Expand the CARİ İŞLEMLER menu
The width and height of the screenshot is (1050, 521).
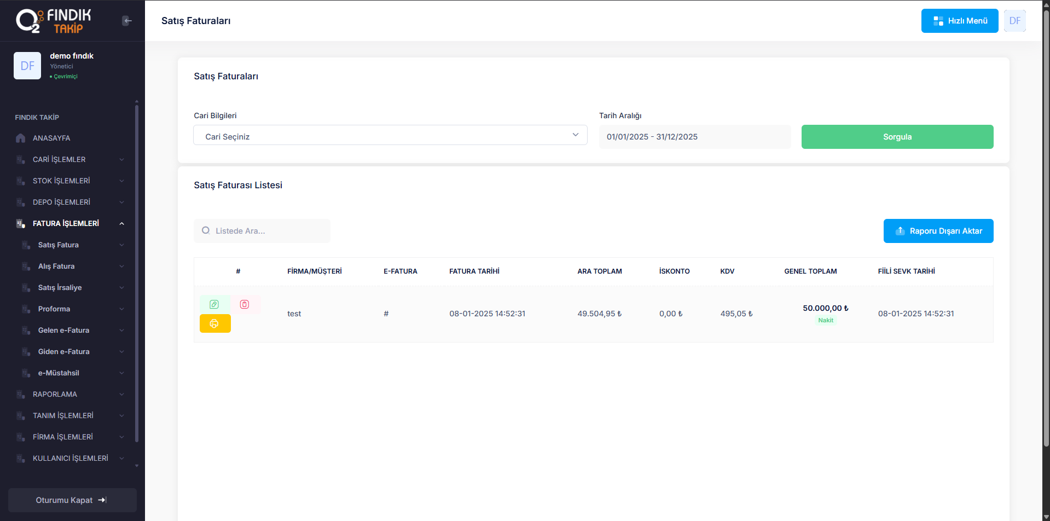tap(59, 159)
